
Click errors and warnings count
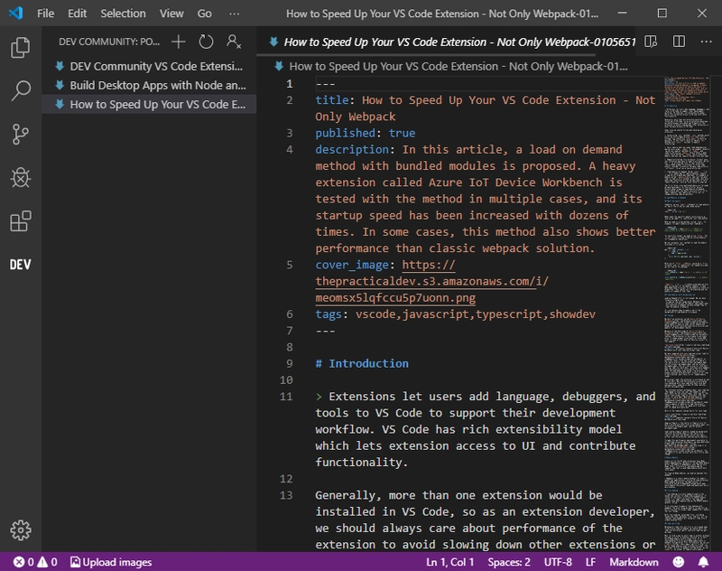coord(35,562)
